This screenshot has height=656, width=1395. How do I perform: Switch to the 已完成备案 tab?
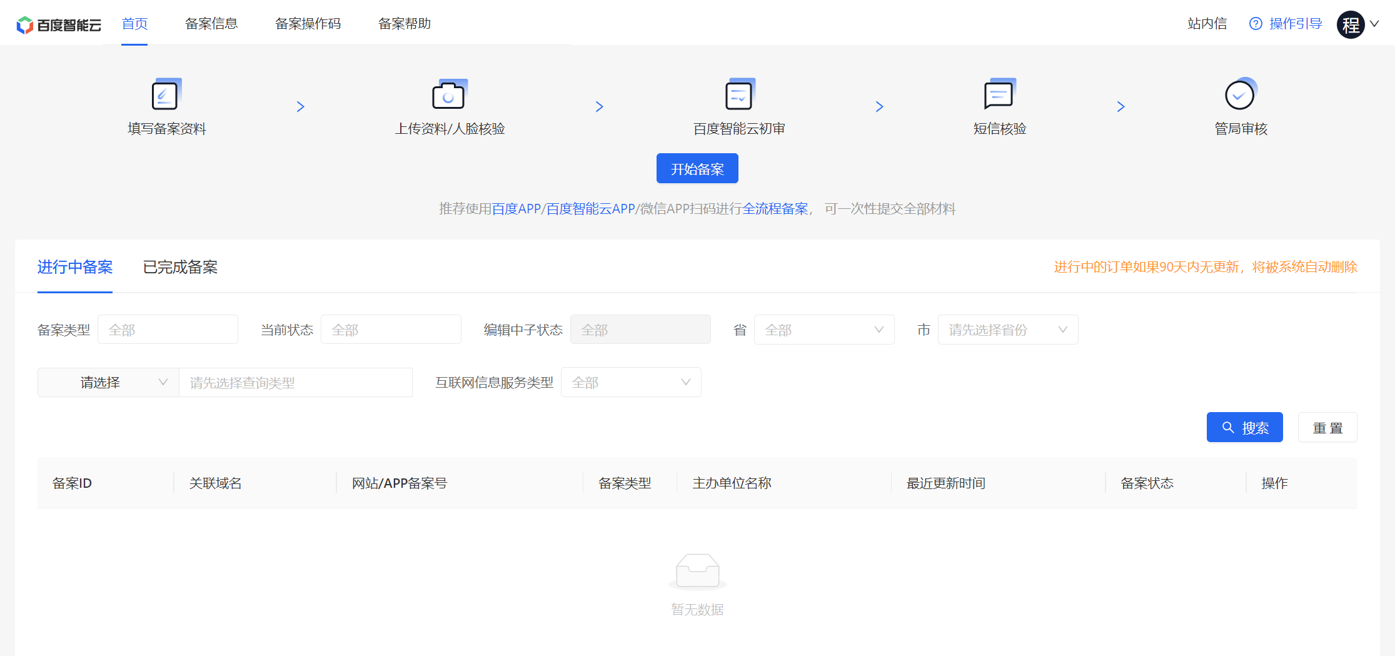[x=180, y=267]
